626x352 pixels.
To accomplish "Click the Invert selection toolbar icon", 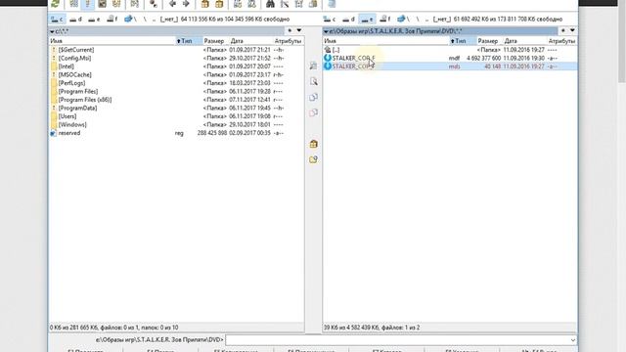I will (x=135, y=4).
